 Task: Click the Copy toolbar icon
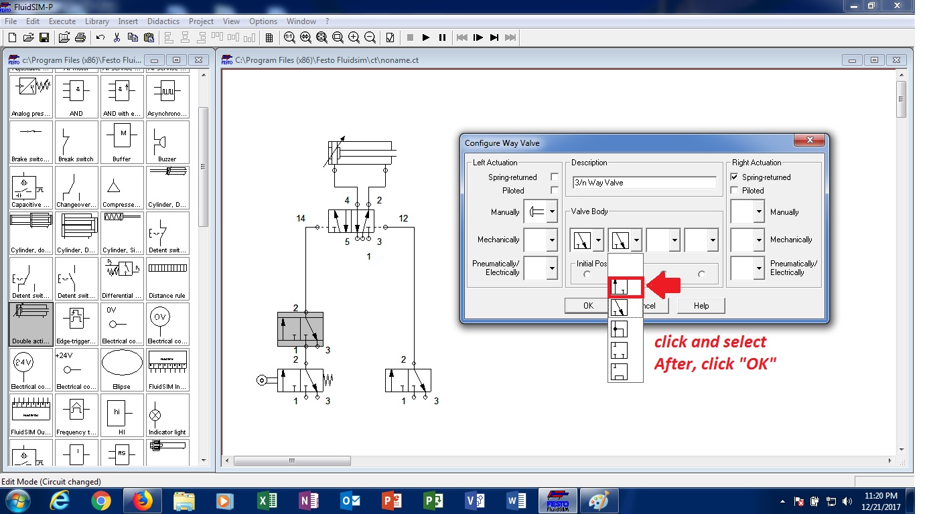[x=133, y=37]
